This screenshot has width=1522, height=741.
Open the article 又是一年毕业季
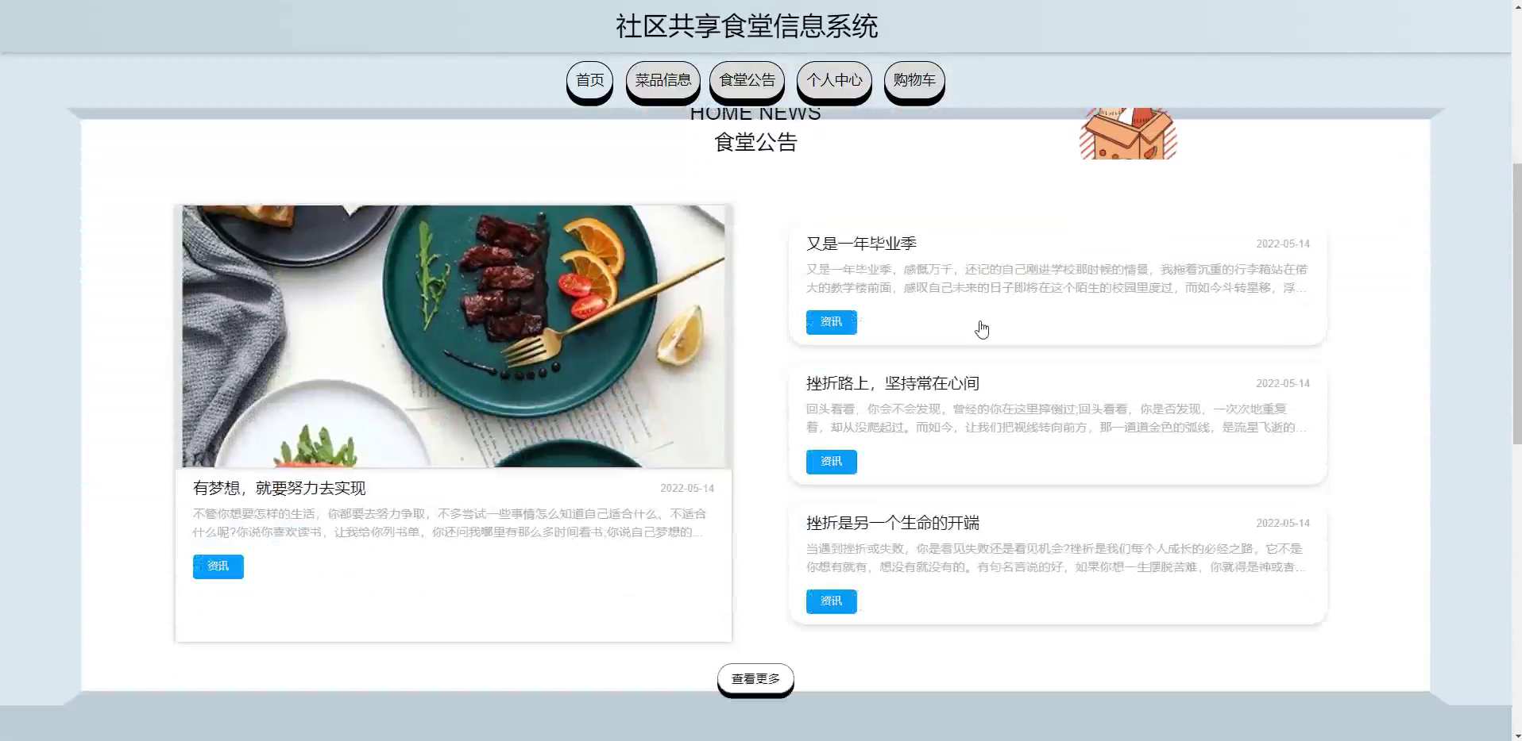coord(861,244)
